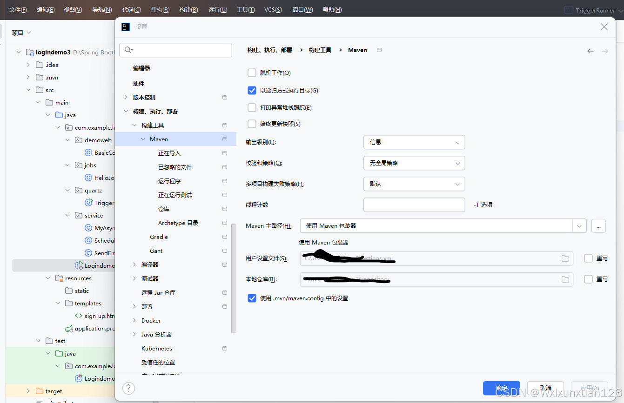The width and height of the screenshot is (624, 403).
Task: Click the Logindemo Spring Boot class icon
Action: click(x=79, y=266)
